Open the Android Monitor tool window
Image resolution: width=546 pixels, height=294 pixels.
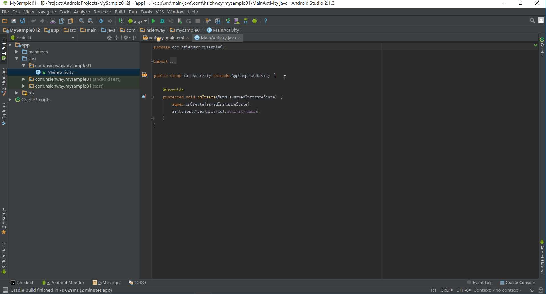tap(63, 283)
